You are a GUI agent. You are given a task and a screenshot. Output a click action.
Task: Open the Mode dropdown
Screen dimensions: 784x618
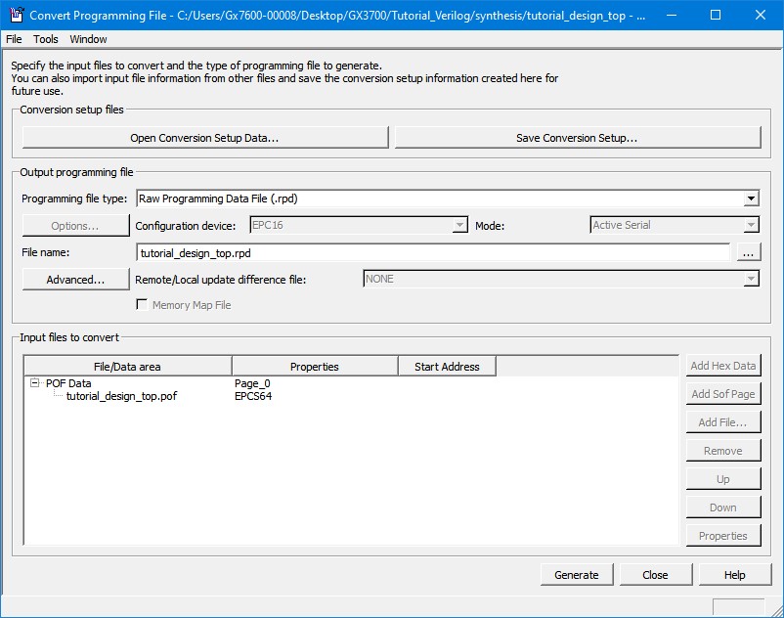click(751, 225)
